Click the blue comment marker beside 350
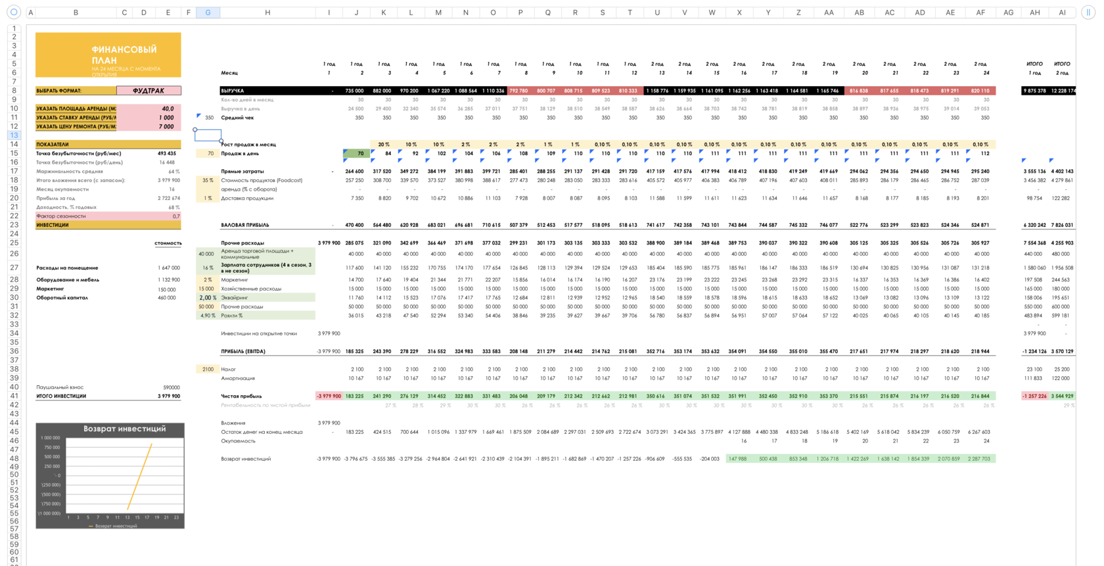The width and height of the screenshot is (1104, 566). [x=198, y=116]
